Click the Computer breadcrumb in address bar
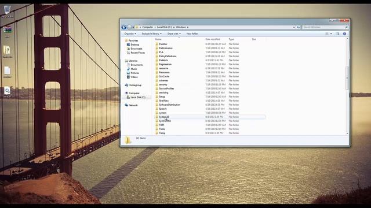This screenshot has width=371, height=208. (x=148, y=27)
